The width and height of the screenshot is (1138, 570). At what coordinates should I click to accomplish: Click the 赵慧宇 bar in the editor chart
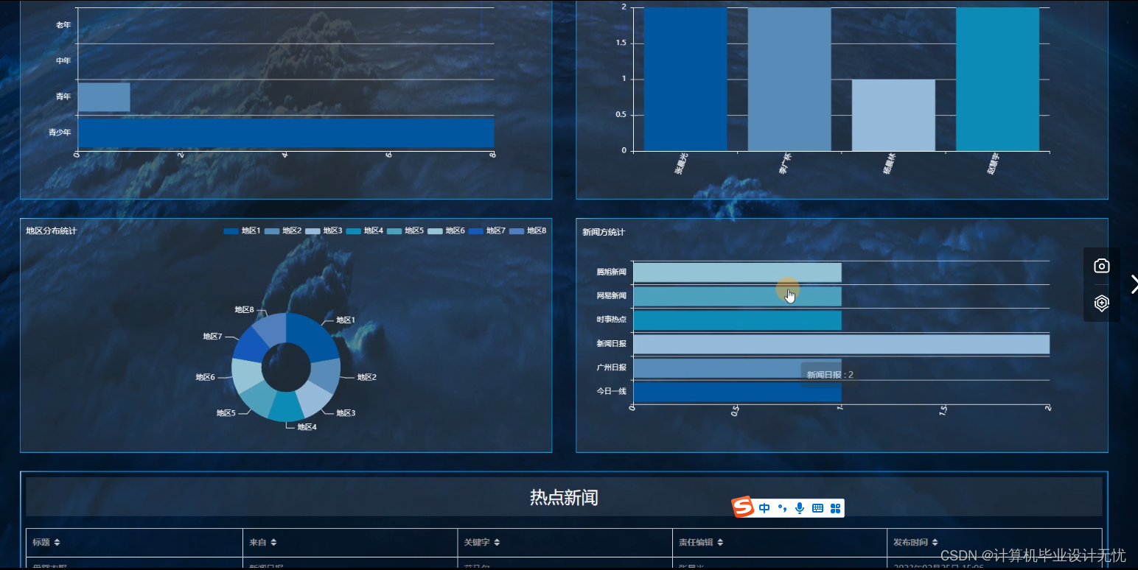997,79
